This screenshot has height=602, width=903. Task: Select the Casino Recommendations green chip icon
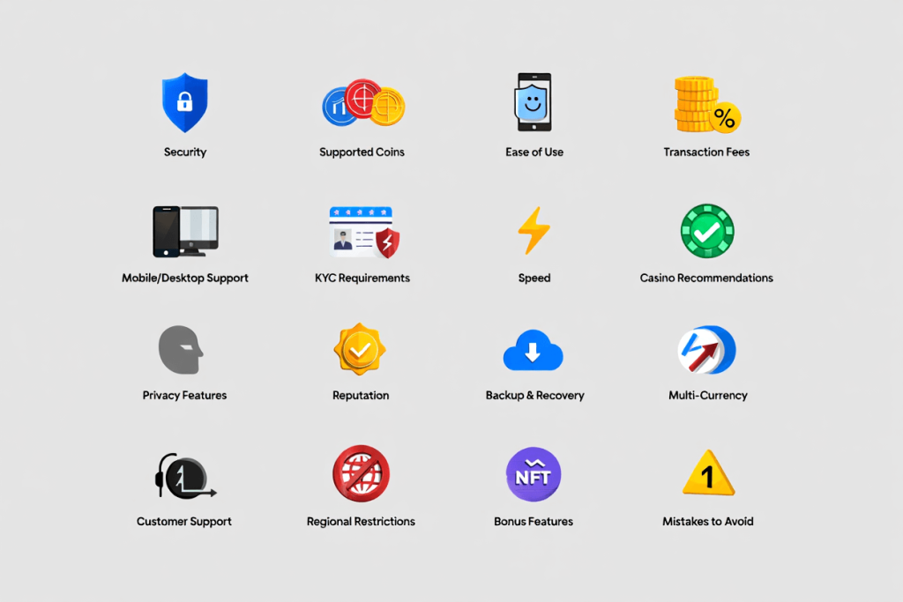pos(707,231)
